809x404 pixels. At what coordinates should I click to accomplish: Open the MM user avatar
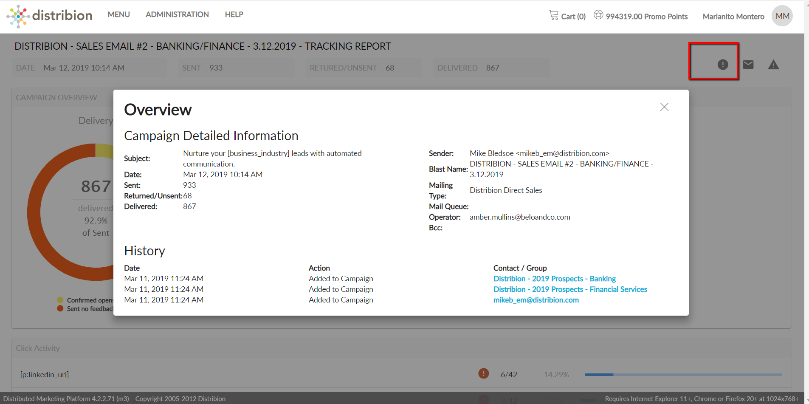782,16
